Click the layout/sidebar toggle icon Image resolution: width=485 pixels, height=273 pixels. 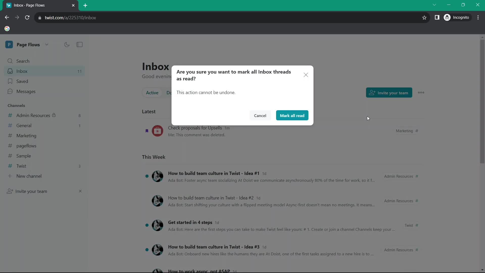(80, 45)
